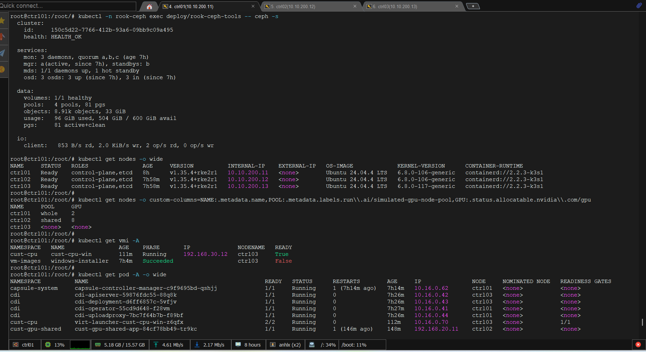Click the upload speed arrow icon
The image size is (646, 352).
coord(156,345)
